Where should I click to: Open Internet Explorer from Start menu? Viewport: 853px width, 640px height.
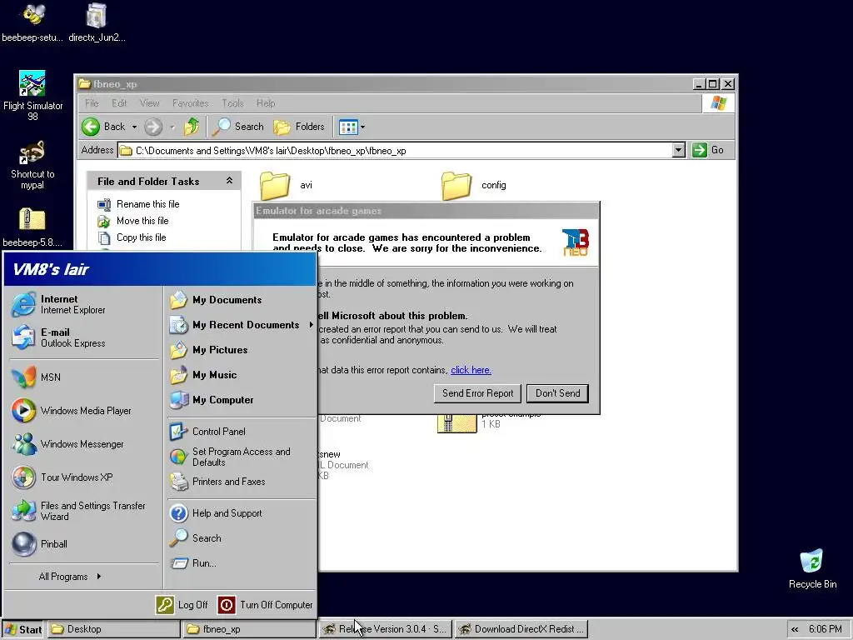point(59,304)
